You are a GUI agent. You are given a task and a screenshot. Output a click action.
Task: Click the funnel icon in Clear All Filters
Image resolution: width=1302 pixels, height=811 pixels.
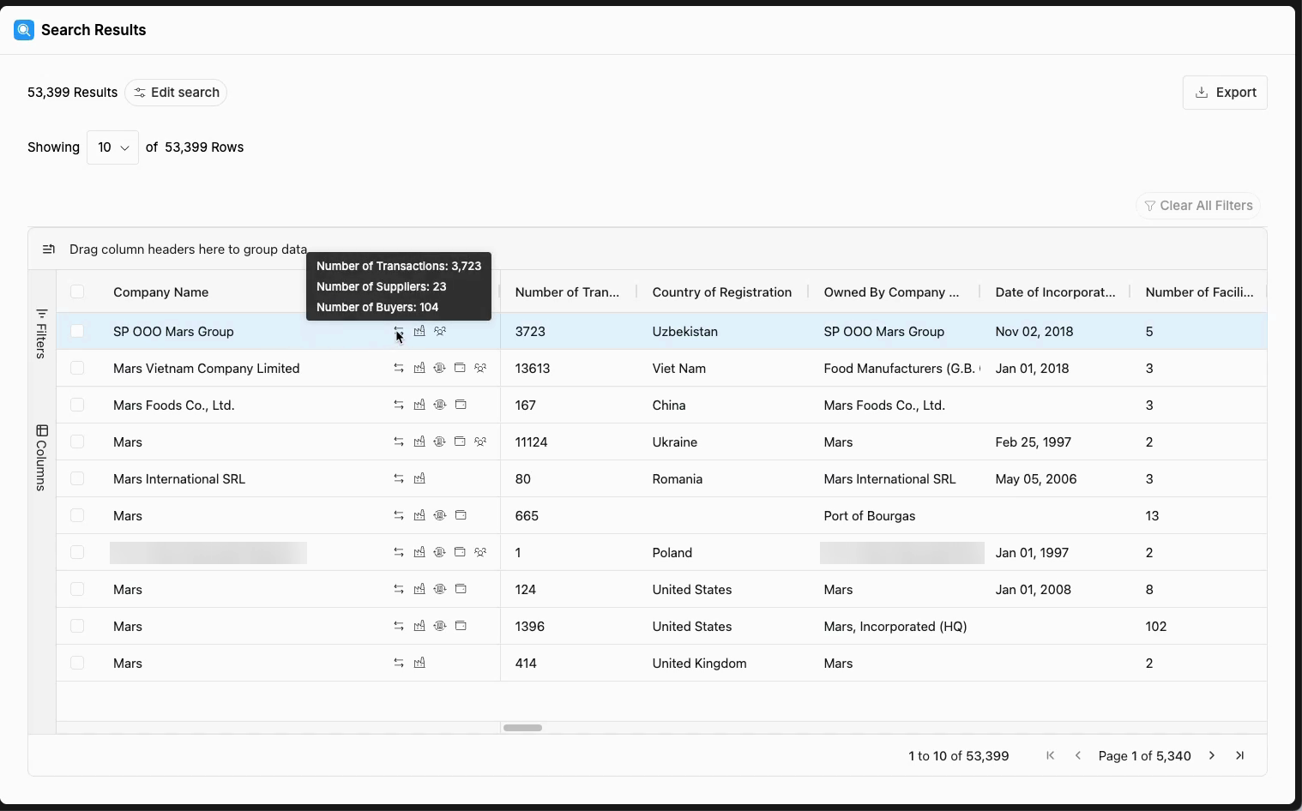(x=1150, y=206)
